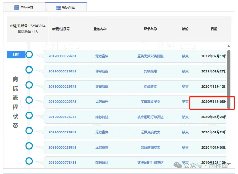
Task: Click timeline circle beside 答辩通知发文 row
Action: point(29,146)
